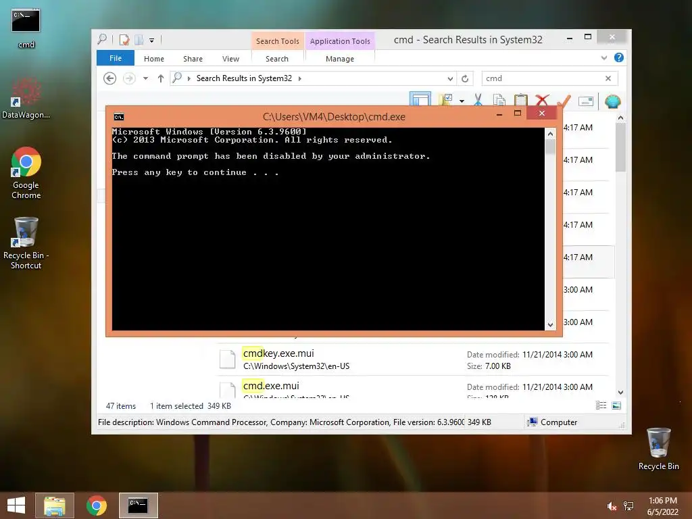The height and width of the screenshot is (519, 692).
Task: Go up one folder level arrow
Action: coord(161,78)
